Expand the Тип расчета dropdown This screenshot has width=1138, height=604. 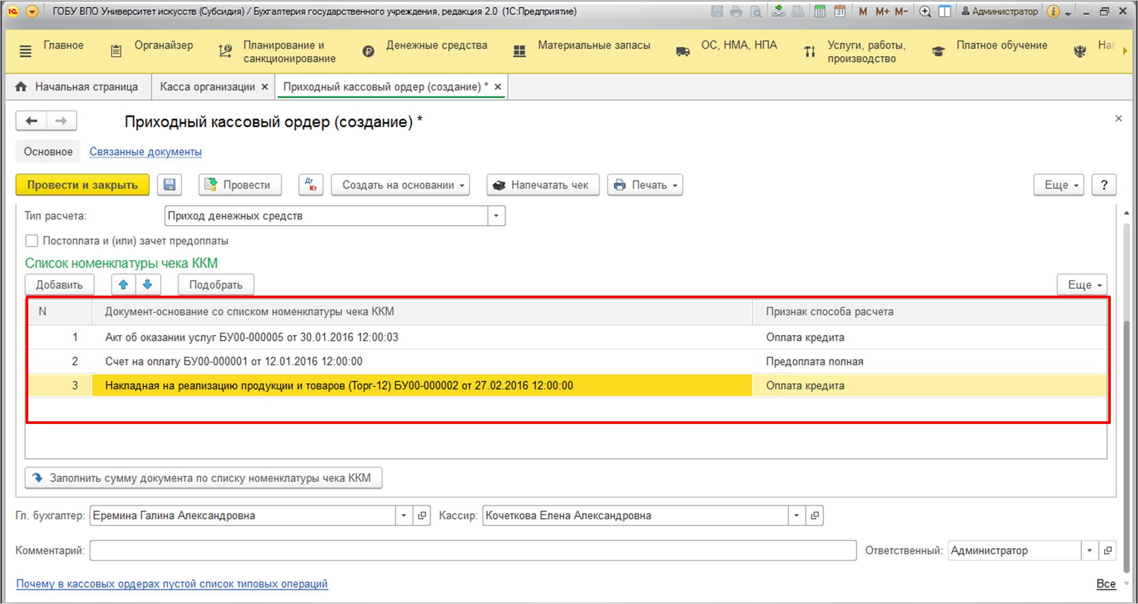pyautogui.click(x=496, y=216)
